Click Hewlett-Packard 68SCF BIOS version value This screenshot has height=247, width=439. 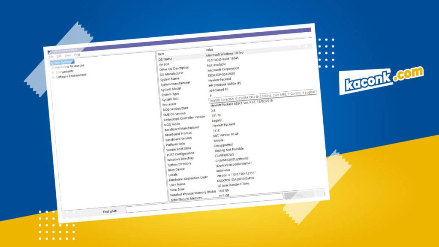pos(242,103)
